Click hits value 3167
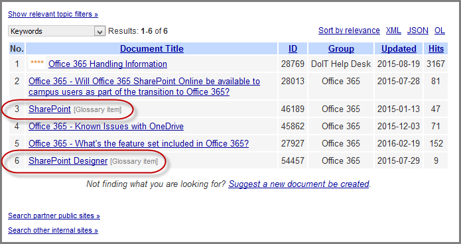This screenshot has height=244, width=461. pos(436,64)
